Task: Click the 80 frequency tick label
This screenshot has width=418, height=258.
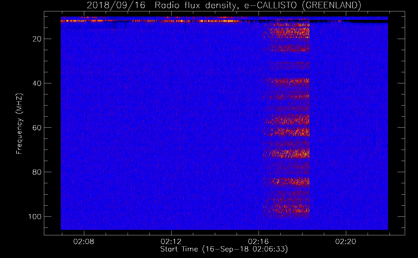Action: 37,172
